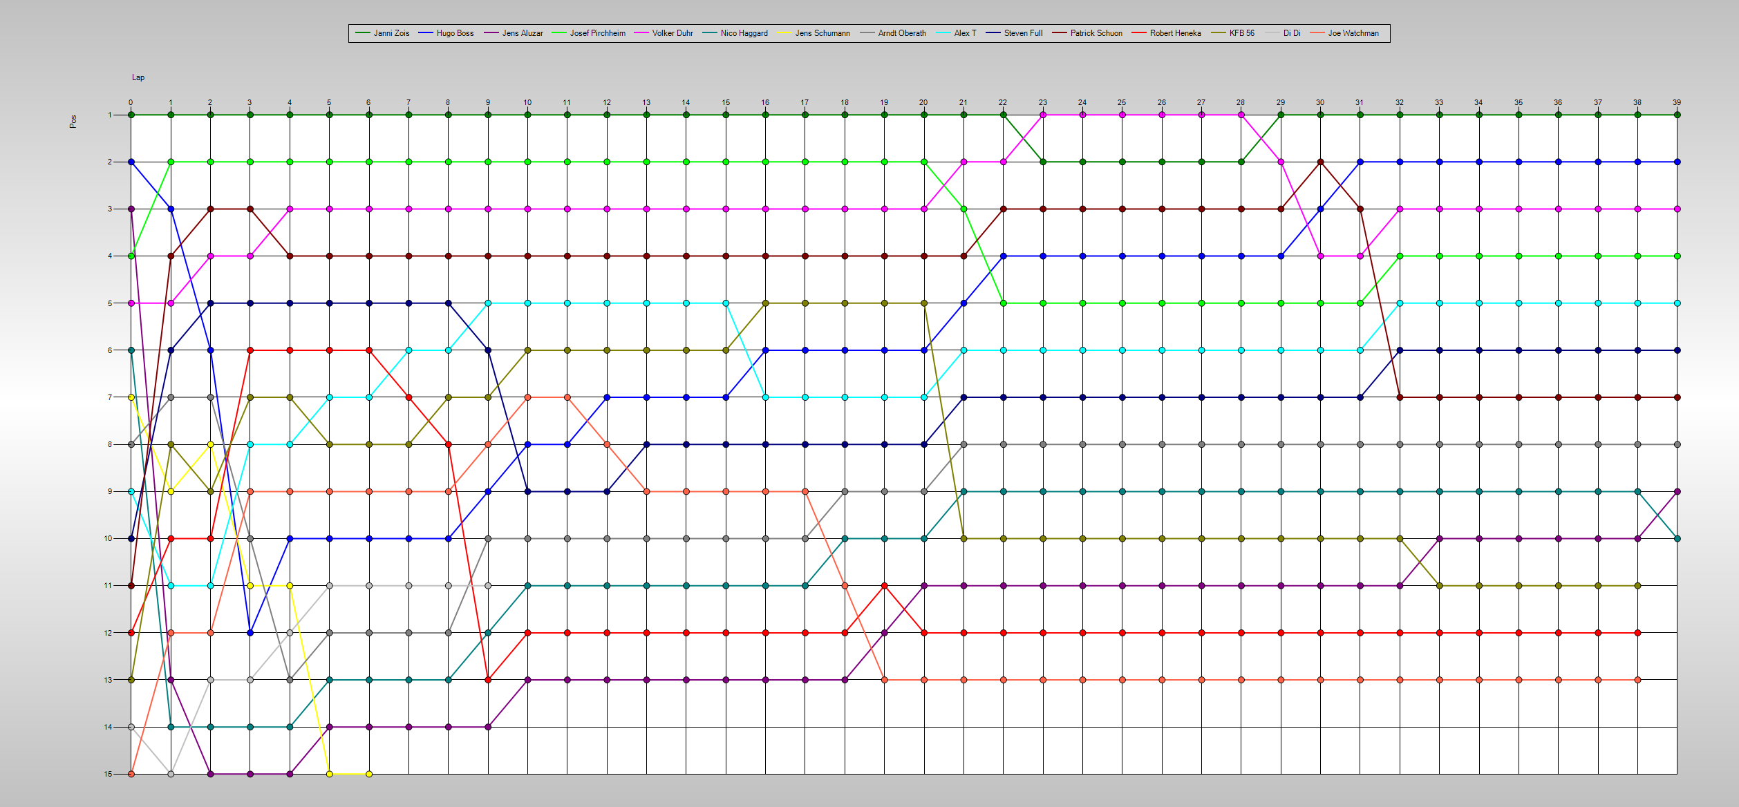The image size is (1739, 807).
Task: Select Hugo Boss legend entry
Action: pyautogui.click(x=455, y=33)
